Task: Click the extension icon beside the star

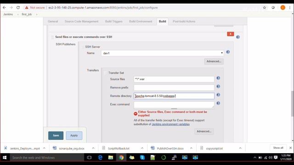Action: coord(273,8)
